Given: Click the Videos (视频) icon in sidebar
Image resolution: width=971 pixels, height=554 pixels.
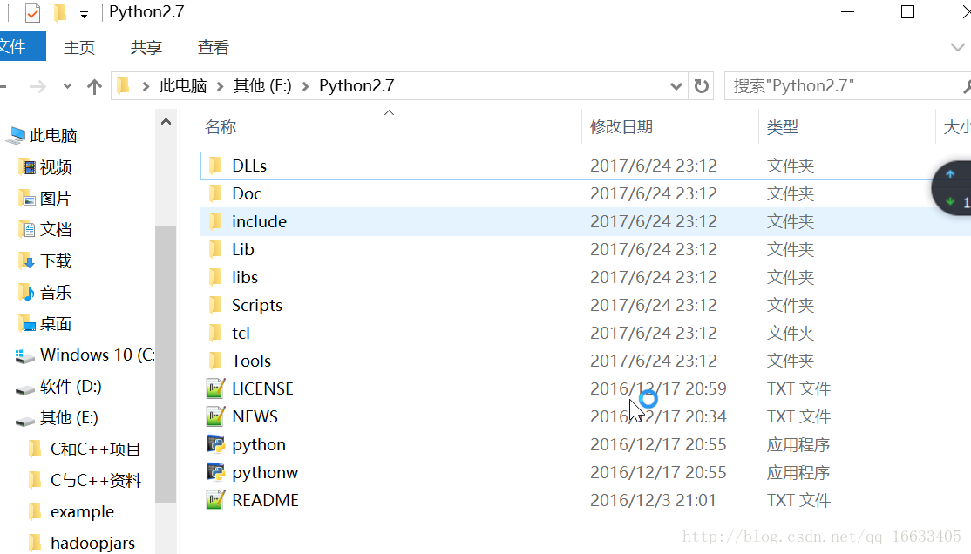Looking at the screenshot, I should coord(28,167).
